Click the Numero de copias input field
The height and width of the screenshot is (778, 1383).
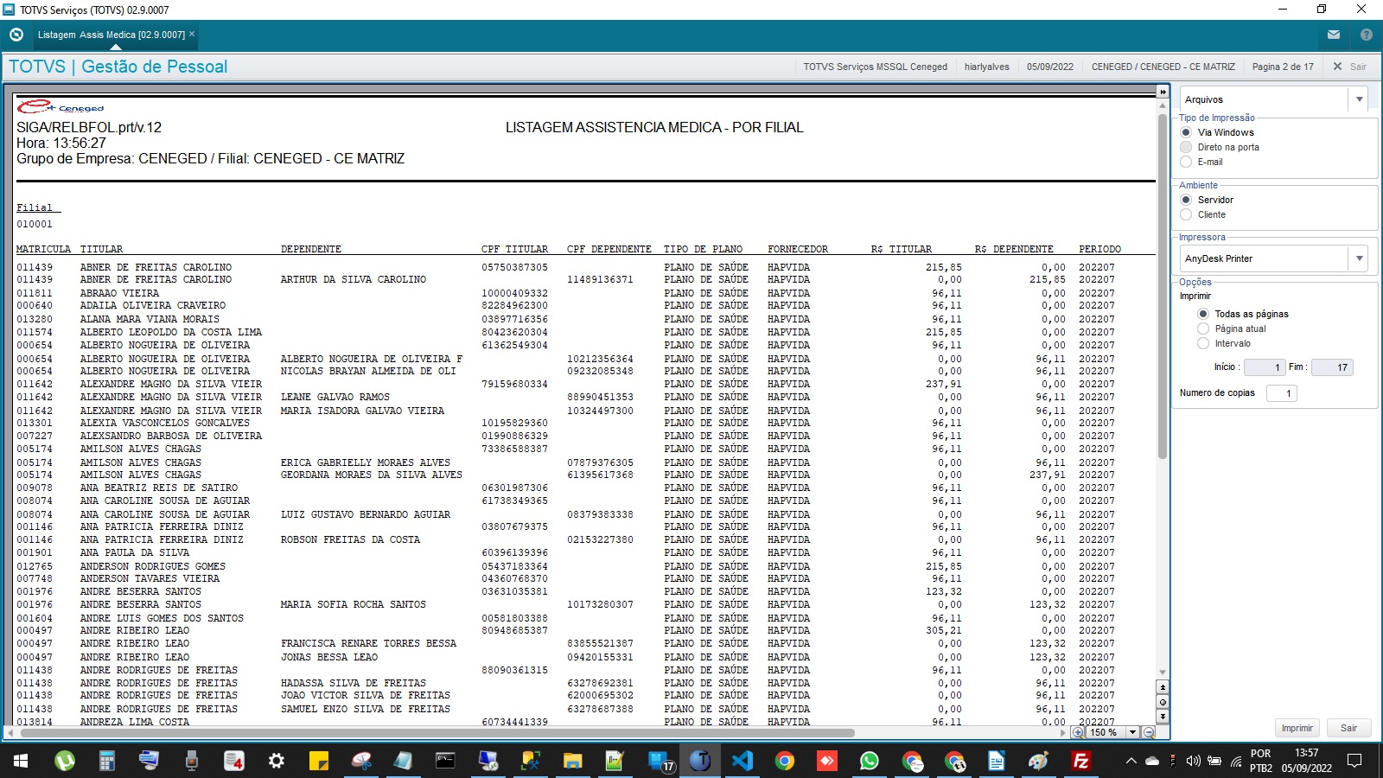pos(1283,393)
